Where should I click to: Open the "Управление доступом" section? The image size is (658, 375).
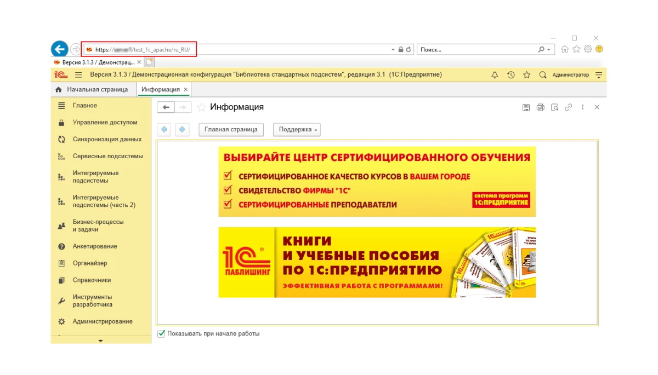coord(101,122)
